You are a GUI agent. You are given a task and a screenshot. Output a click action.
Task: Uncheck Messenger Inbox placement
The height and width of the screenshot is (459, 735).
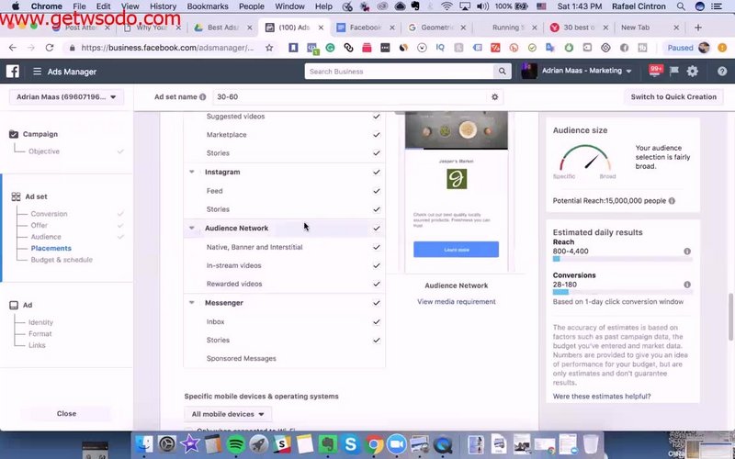[377, 322]
